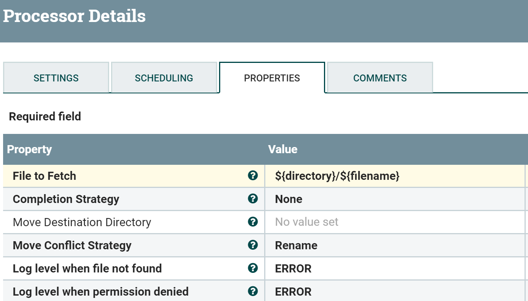Click the Property column header
Viewport: 528px width, 301px height.
pyautogui.click(x=29, y=149)
